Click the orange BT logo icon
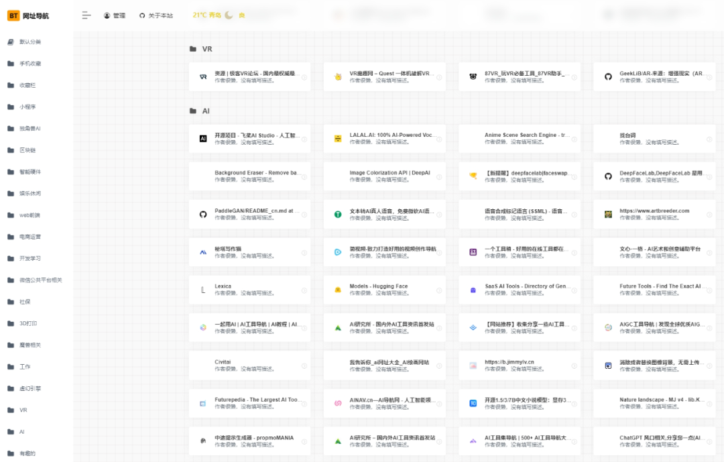Image resolution: width=724 pixels, height=462 pixels. (13, 15)
